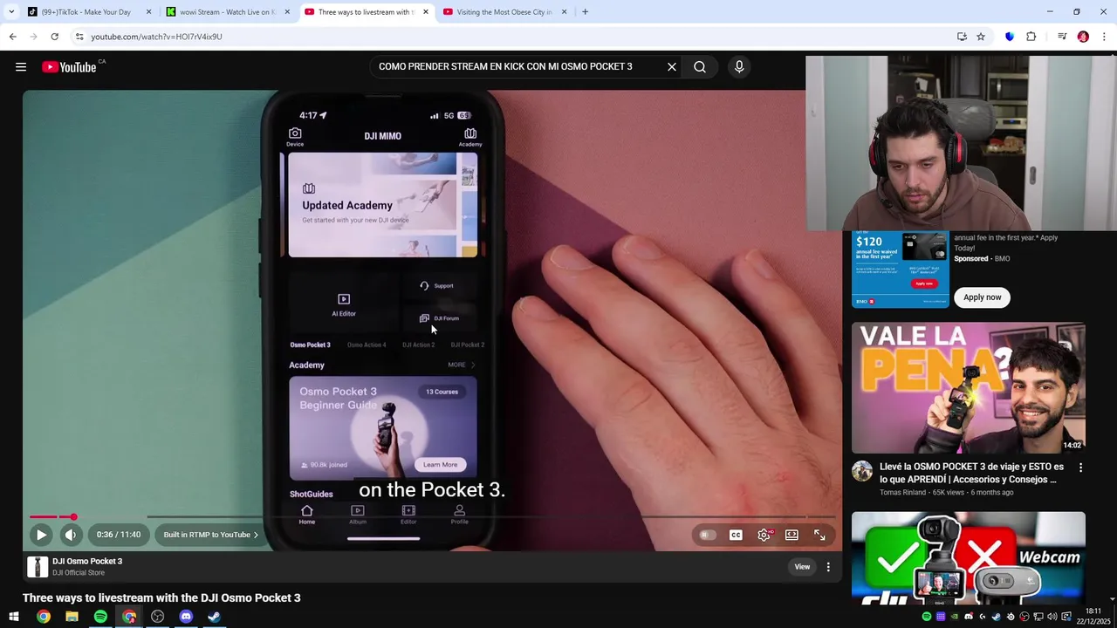
Task: Open the 'VALE LA PENA' video thumbnail
Action: (969, 388)
